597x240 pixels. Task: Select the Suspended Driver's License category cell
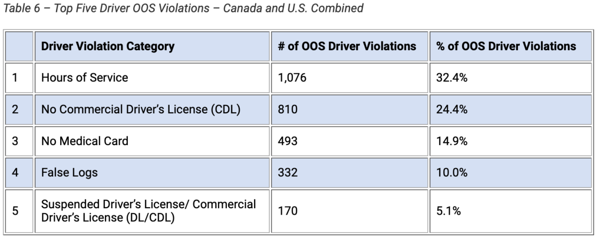(148, 211)
